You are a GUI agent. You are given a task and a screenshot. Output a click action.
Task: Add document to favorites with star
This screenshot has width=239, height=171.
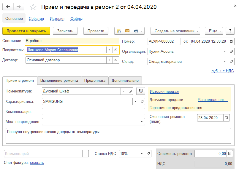(x=34, y=7)
